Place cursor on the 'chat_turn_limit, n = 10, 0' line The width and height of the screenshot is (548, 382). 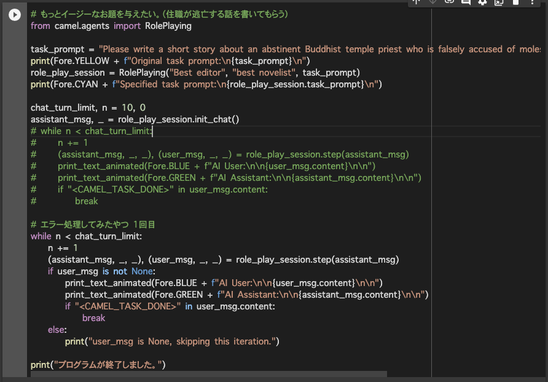pyautogui.click(x=88, y=108)
